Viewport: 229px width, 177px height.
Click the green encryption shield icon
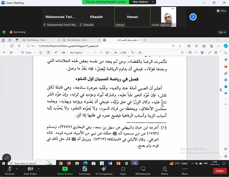coord(4,32)
